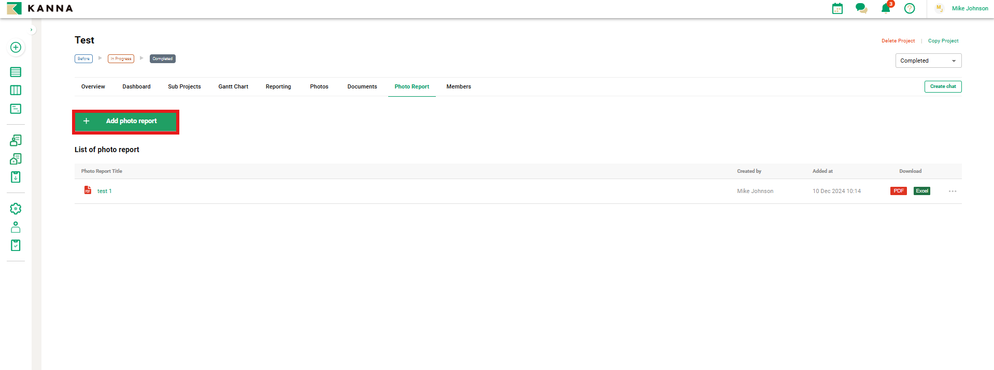Click the plus circle icon in sidebar
The width and height of the screenshot is (994, 370).
(16, 48)
